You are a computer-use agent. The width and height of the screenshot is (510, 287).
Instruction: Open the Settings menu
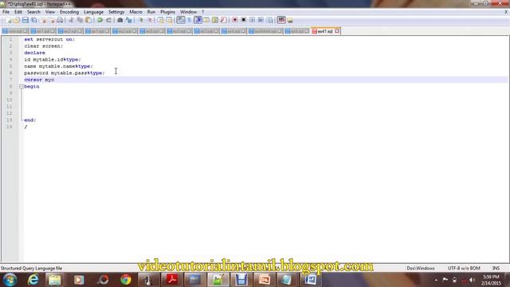point(116,12)
